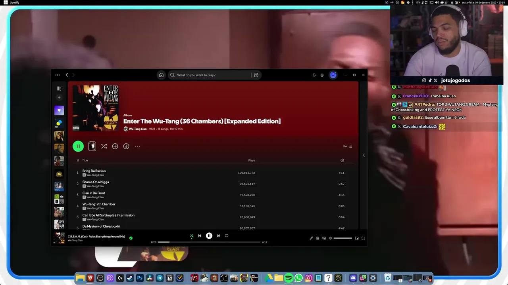The image size is (508, 285).
Task: Play Wu-Tang: 7th Chamber
Action: tap(99, 204)
